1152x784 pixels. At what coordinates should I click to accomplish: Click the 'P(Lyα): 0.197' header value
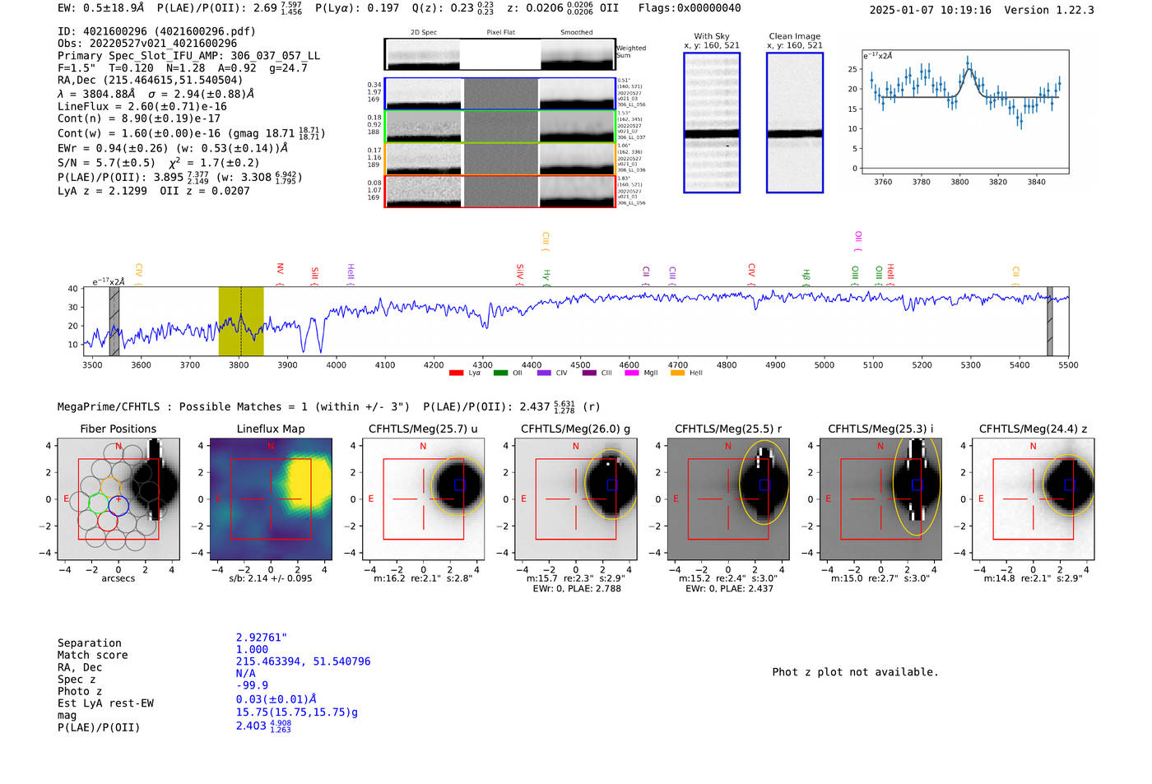(x=357, y=8)
